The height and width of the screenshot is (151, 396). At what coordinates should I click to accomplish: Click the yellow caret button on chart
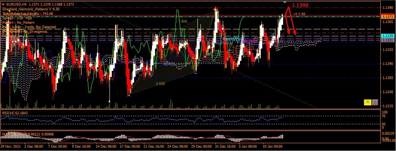tap(367, 102)
